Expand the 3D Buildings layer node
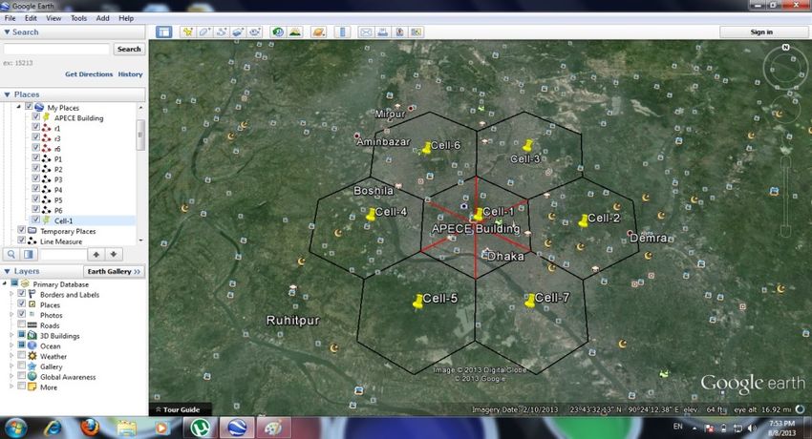Image resolution: width=812 pixels, height=439 pixels. [11, 335]
